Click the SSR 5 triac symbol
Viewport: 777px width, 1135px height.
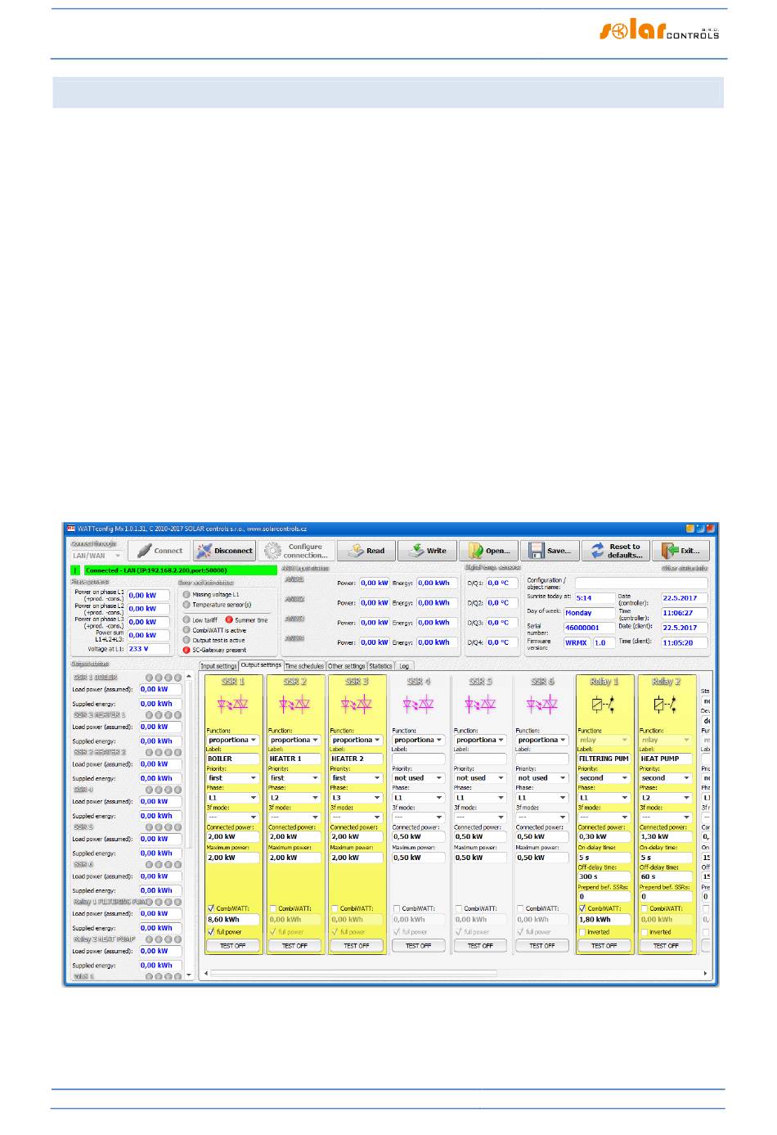tap(480, 704)
